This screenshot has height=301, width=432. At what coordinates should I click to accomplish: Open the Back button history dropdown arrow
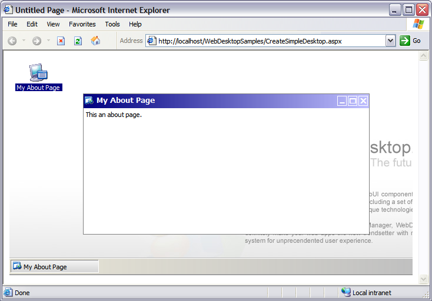(24, 41)
